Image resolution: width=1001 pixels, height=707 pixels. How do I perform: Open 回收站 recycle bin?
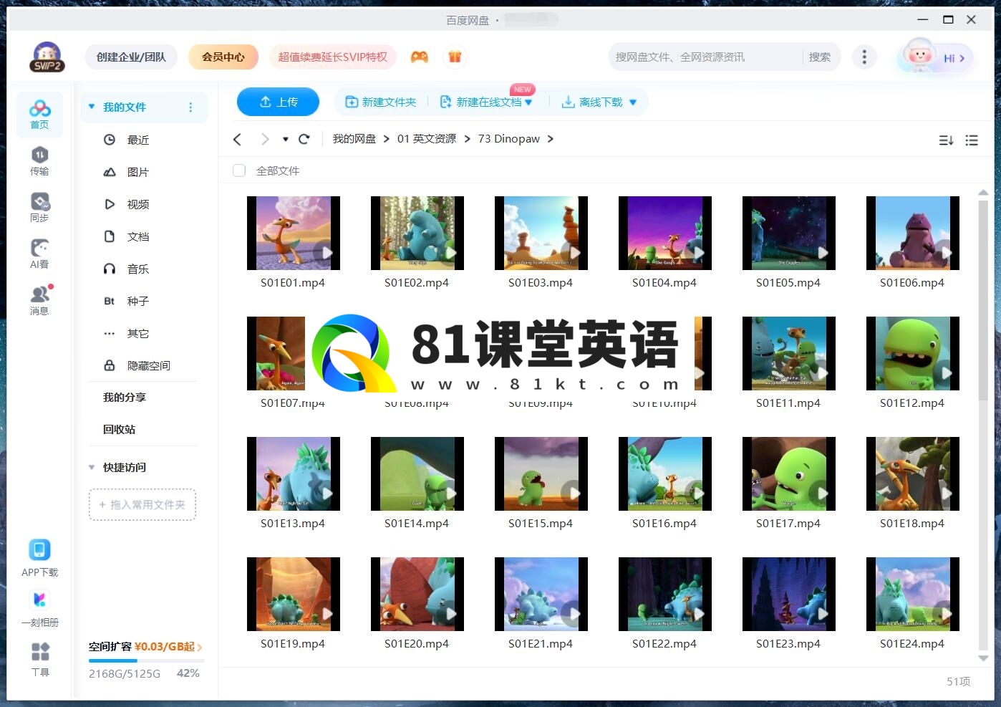[x=119, y=429]
